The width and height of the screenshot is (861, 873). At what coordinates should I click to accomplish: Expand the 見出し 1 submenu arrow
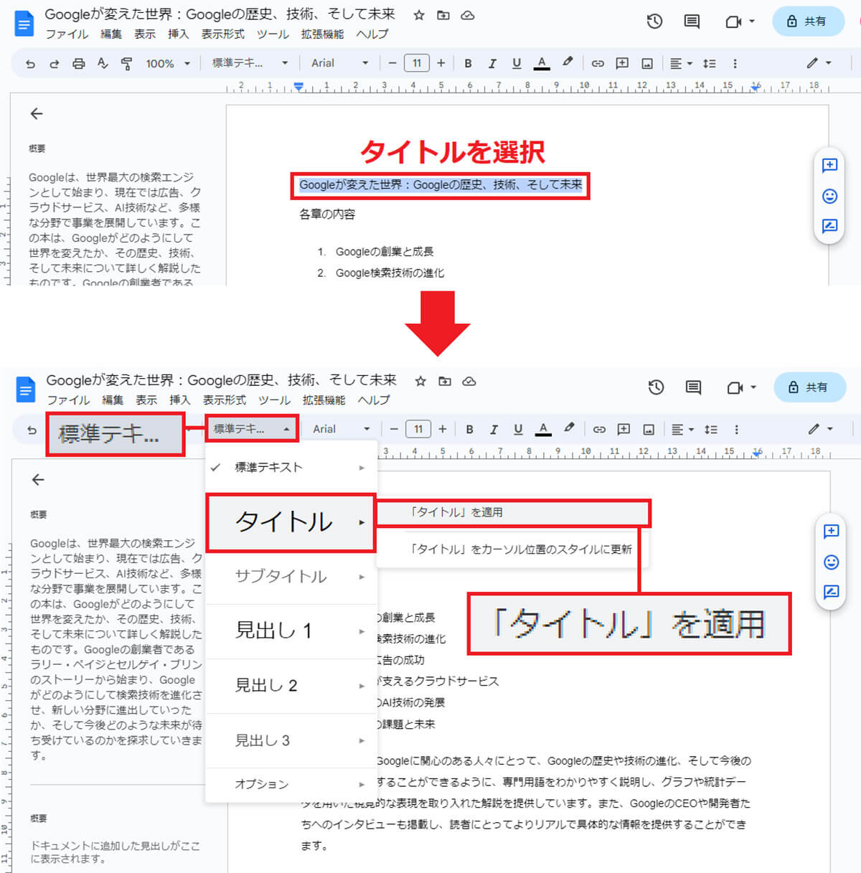362,631
